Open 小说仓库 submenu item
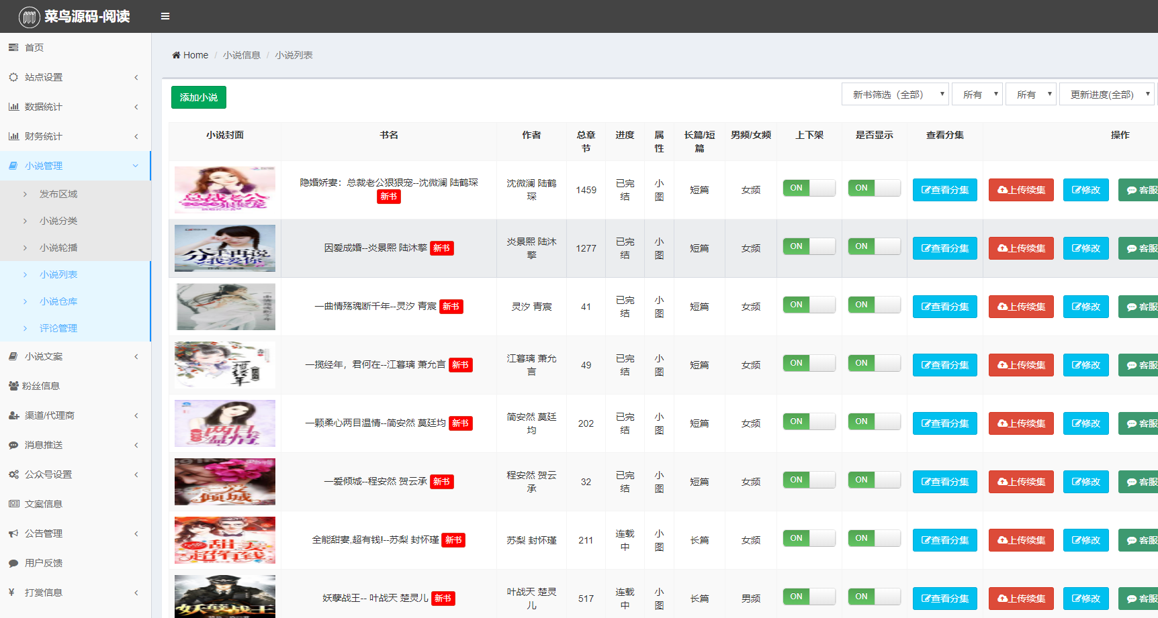Screen dimensions: 1158x618 tap(58, 301)
